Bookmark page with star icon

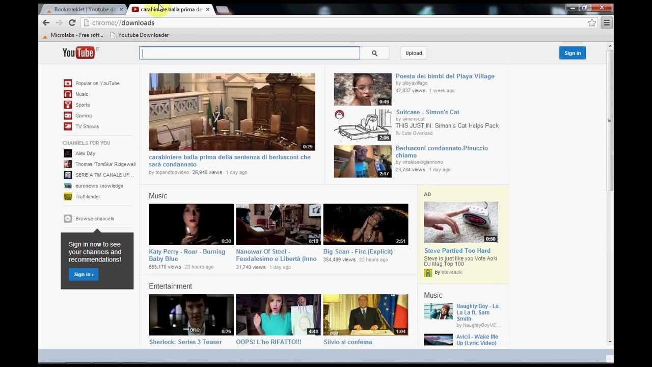click(591, 23)
